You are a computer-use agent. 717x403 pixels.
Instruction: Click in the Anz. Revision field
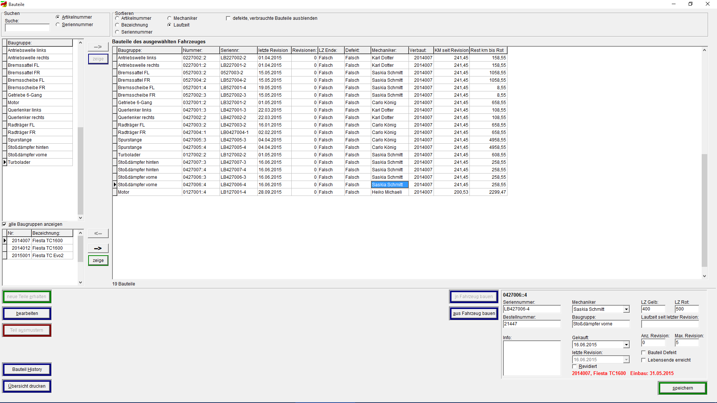[653, 343]
